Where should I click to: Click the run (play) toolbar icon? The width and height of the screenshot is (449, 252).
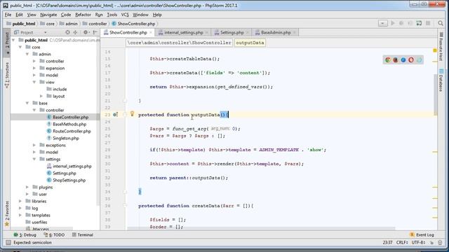(393, 23)
